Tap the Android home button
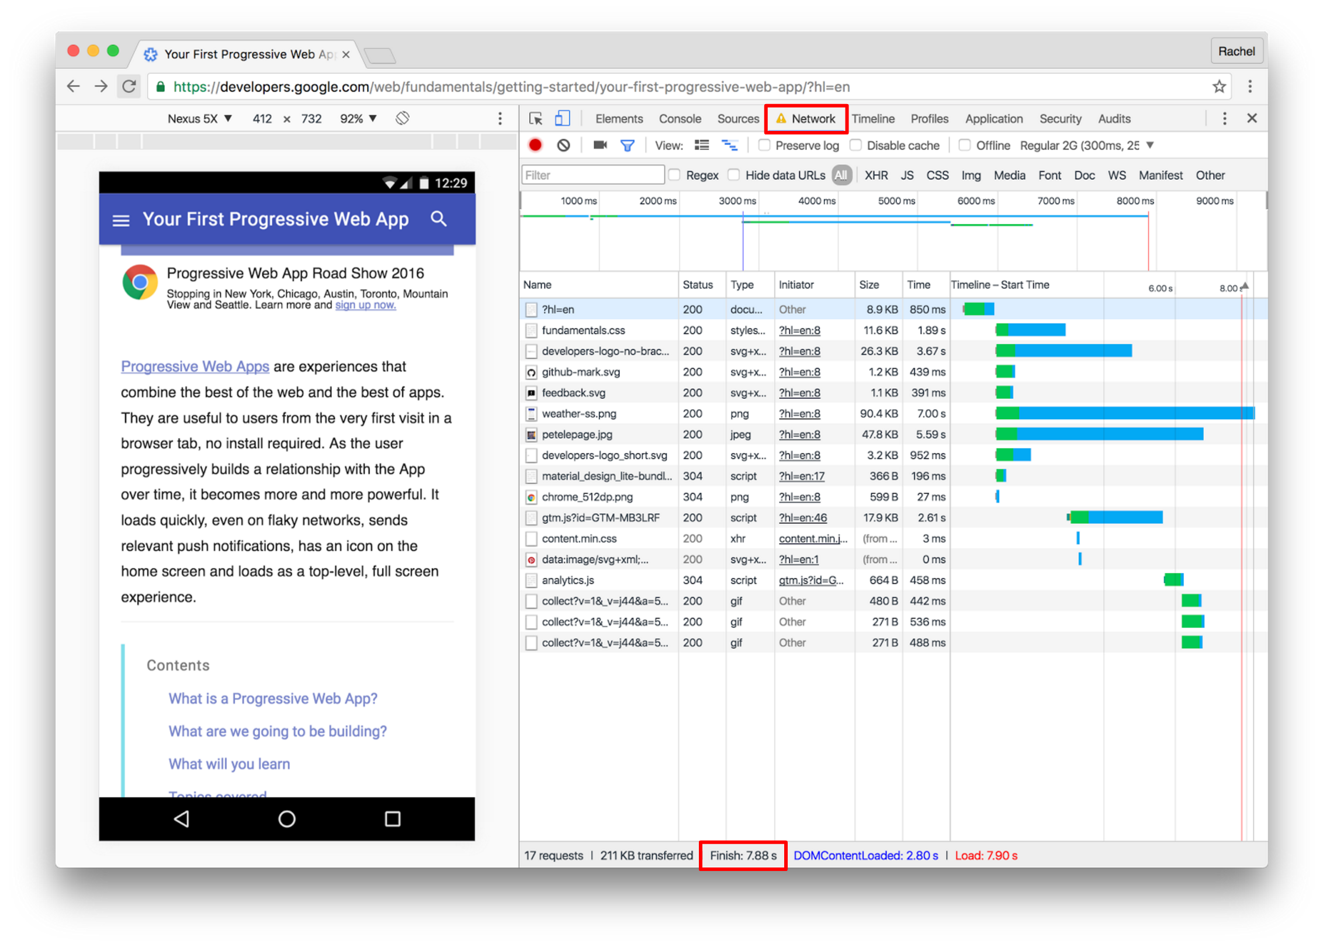This screenshot has width=1344, height=947. [287, 818]
